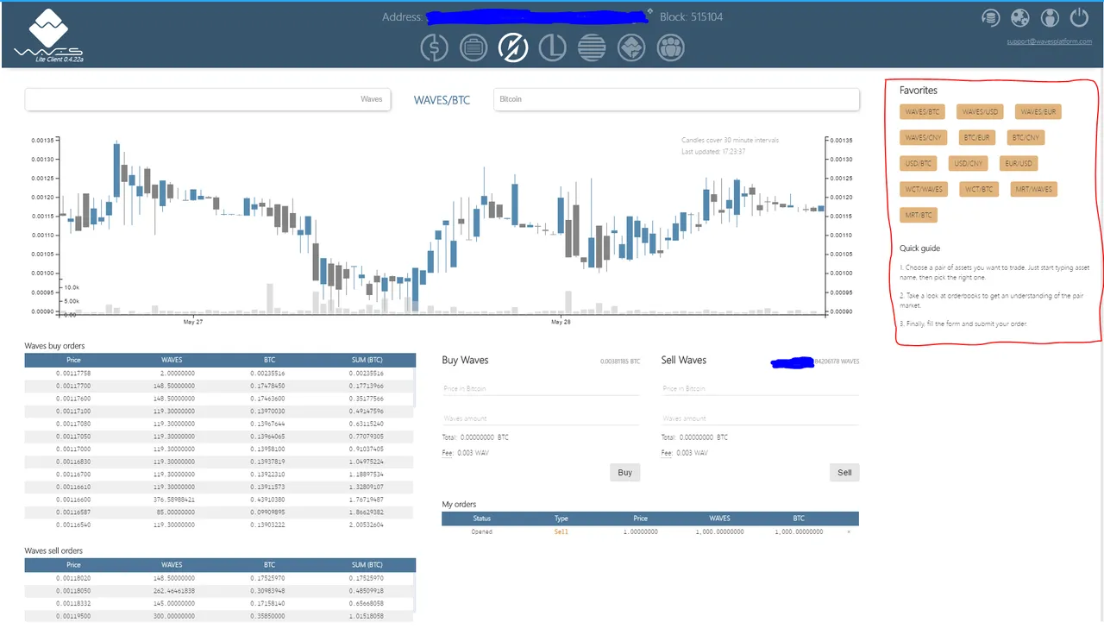Focus the Waves asset search field
This screenshot has width=1104, height=635.
[208, 99]
